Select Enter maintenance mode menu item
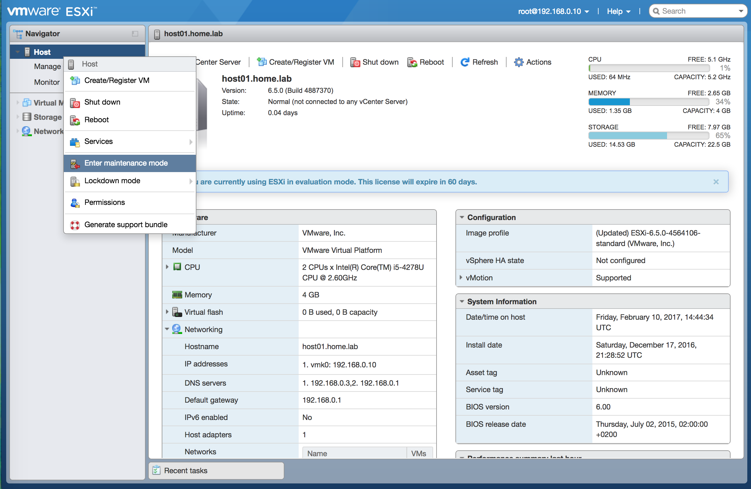 [x=126, y=163]
